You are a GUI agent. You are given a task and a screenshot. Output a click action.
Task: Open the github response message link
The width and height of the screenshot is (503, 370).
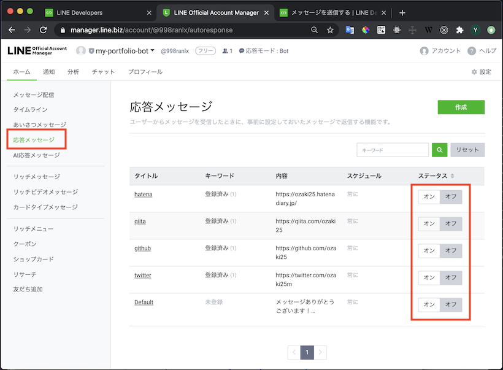pyautogui.click(x=142, y=248)
